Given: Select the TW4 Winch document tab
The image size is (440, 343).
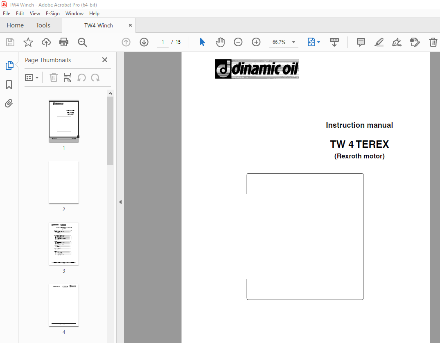Looking at the screenshot, I should (99, 25).
